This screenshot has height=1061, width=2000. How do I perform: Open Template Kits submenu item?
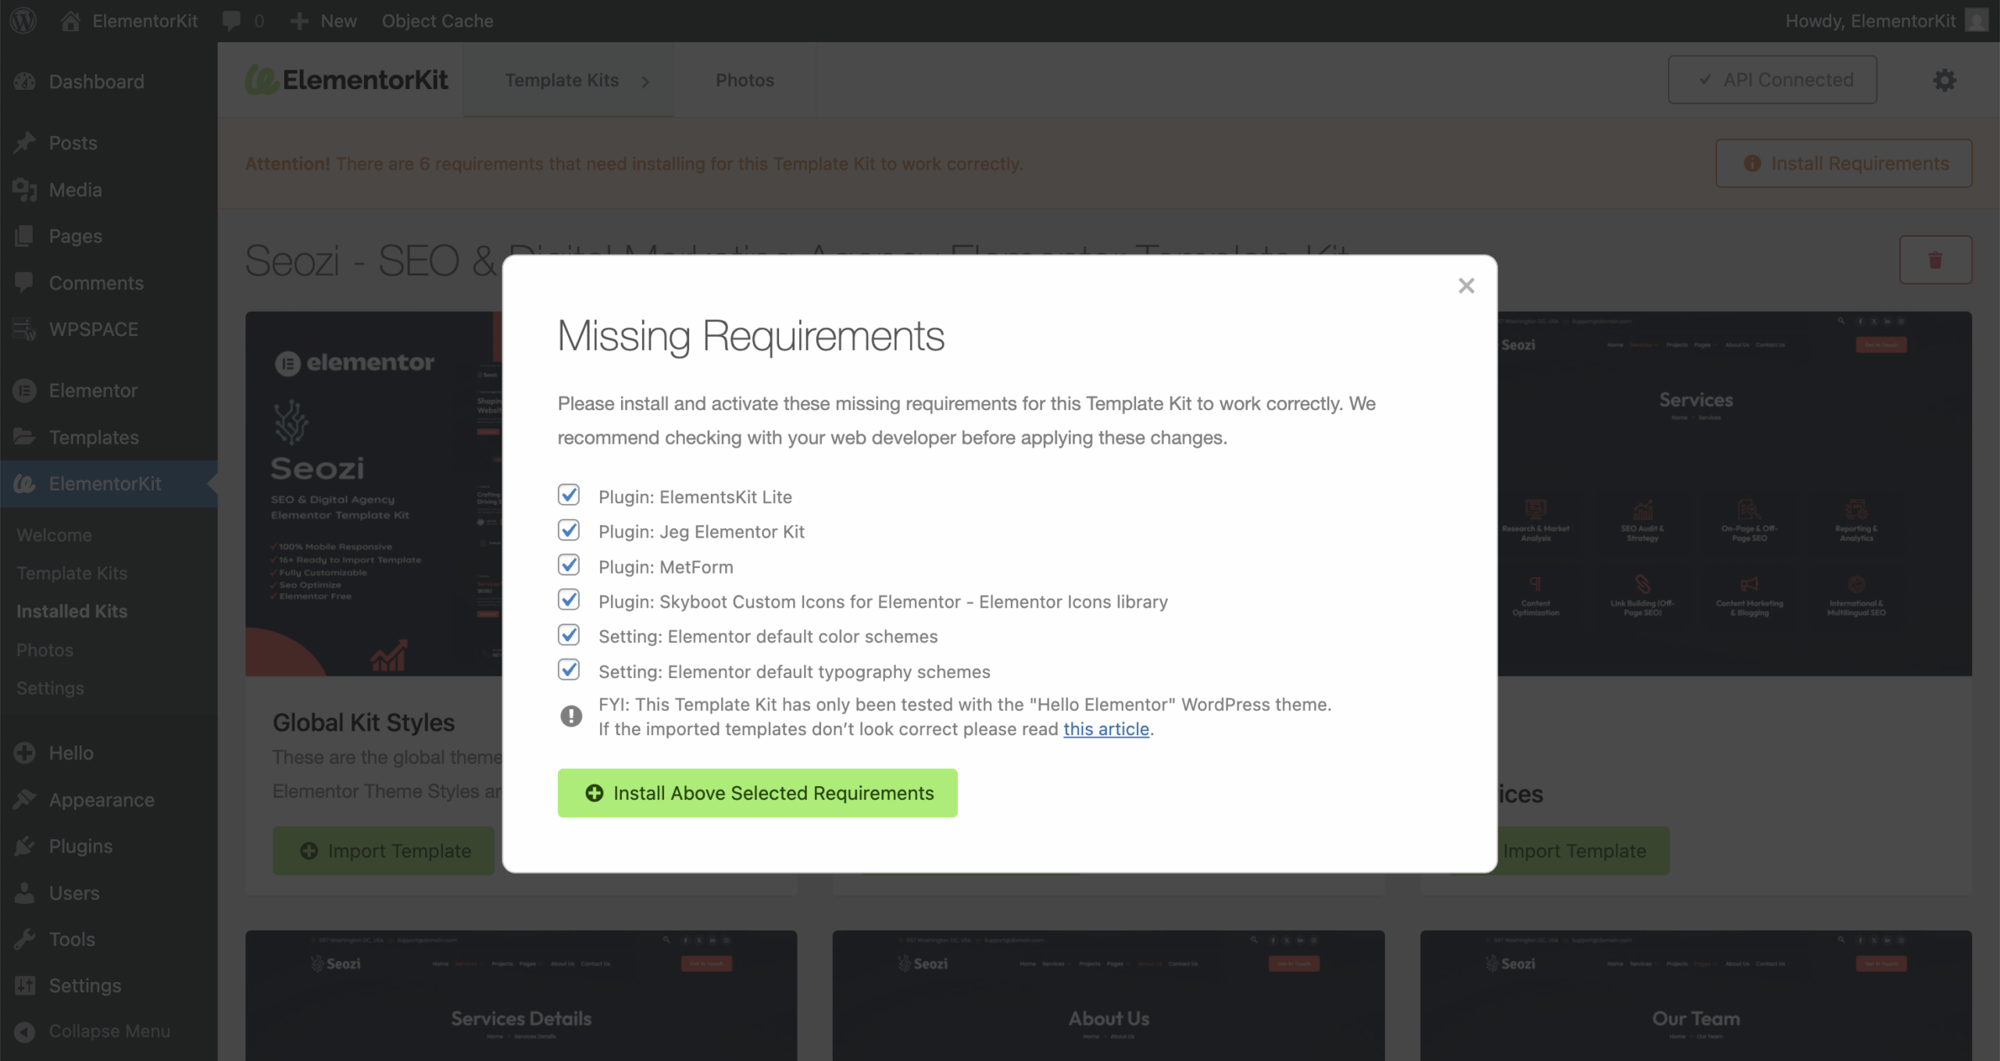[72, 573]
